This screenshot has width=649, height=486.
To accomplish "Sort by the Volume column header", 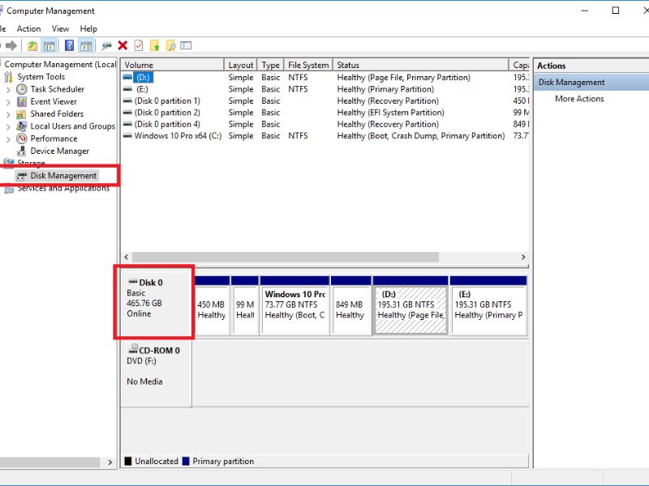I will tap(173, 65).
